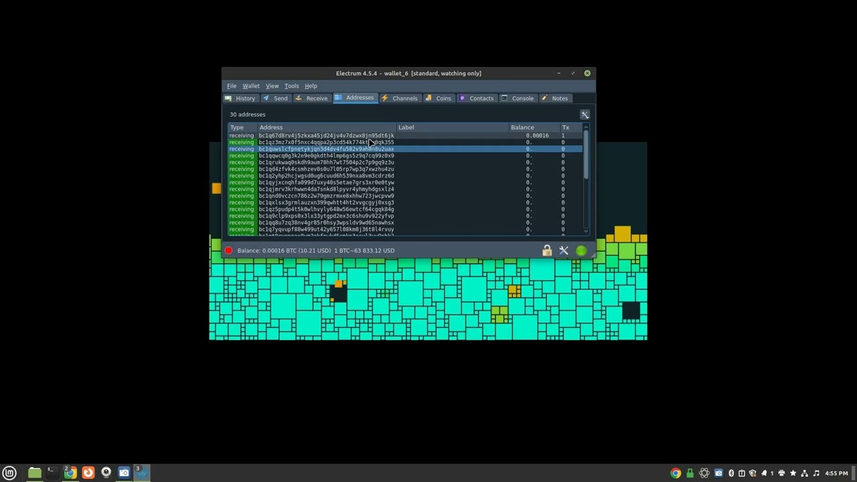This screenshot has width=857, height=482.
Task: Click the address list vertical scrollbar
Action: (x=586, y=154)
